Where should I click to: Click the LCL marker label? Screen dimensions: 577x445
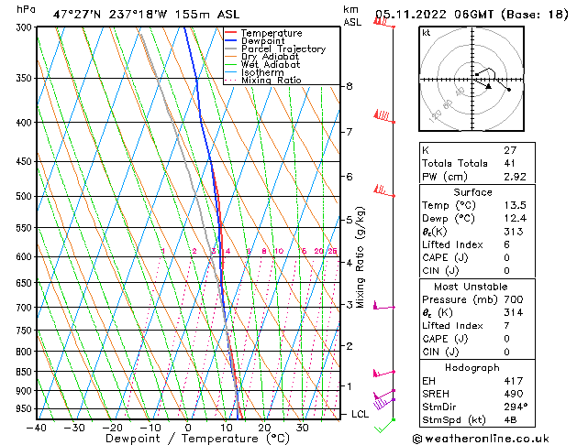[x=361, y=414]
